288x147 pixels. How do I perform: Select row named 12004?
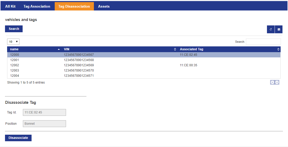tap(144, 76)
